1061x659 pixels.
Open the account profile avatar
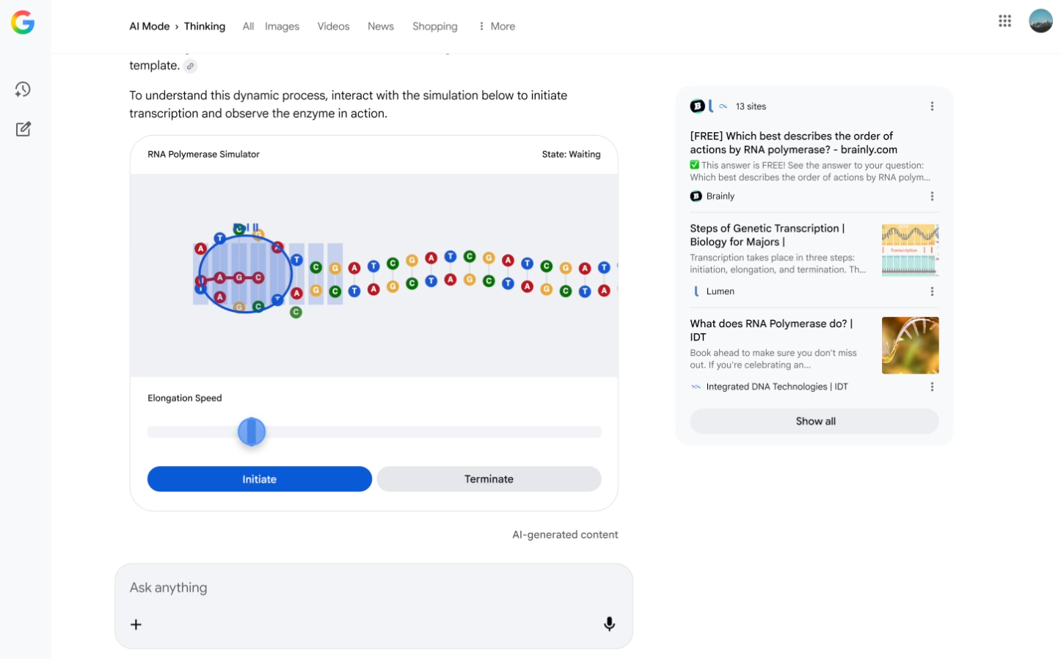click(x=1040, y=21)
